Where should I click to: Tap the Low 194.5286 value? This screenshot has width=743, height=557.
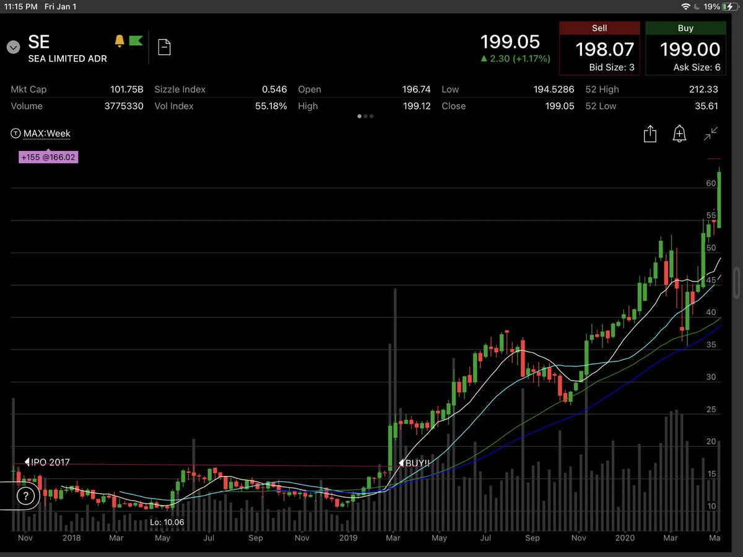tap(554, 89)
